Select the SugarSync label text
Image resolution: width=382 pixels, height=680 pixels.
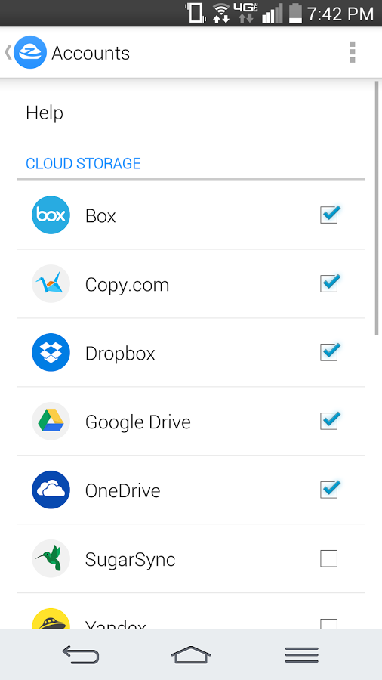pyautogui.click(x=130, y=559)
